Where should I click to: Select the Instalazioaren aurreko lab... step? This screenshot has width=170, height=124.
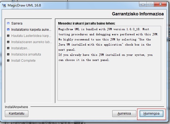(32, 42)
